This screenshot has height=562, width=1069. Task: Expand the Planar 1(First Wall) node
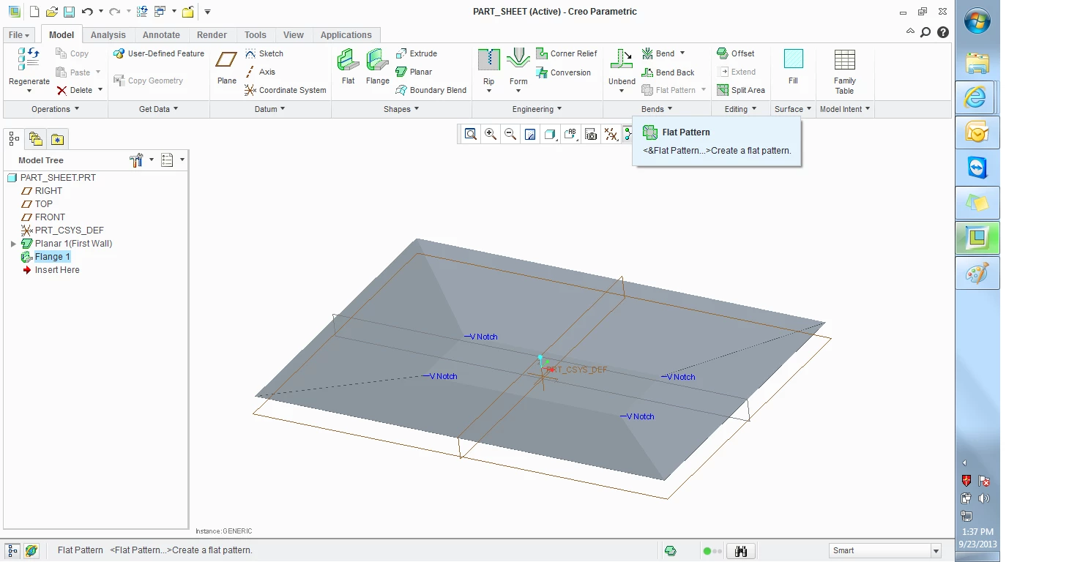(x=13, y=244)
